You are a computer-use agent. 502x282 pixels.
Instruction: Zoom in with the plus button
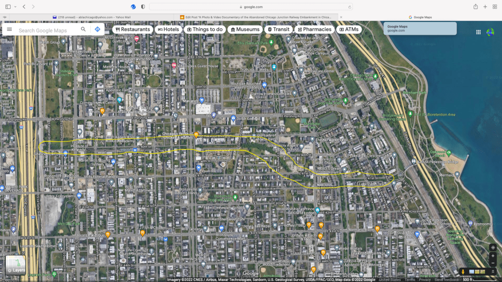[493, 256]
